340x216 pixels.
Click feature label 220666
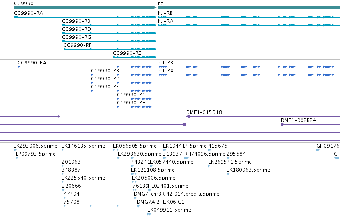(72, 186)
